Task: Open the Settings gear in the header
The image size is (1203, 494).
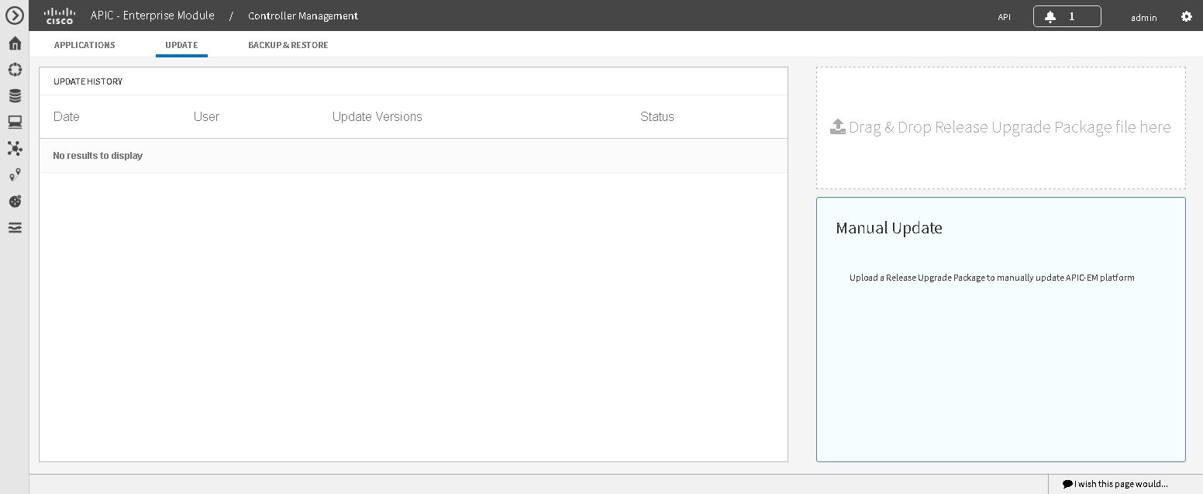Action: pyautogui.click(x=1185, y=16)
